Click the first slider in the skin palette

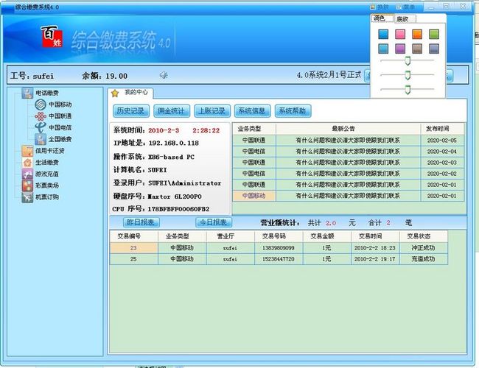408,60
